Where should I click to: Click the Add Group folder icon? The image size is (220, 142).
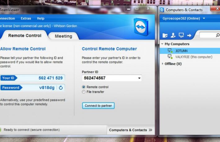coord(165,35)
